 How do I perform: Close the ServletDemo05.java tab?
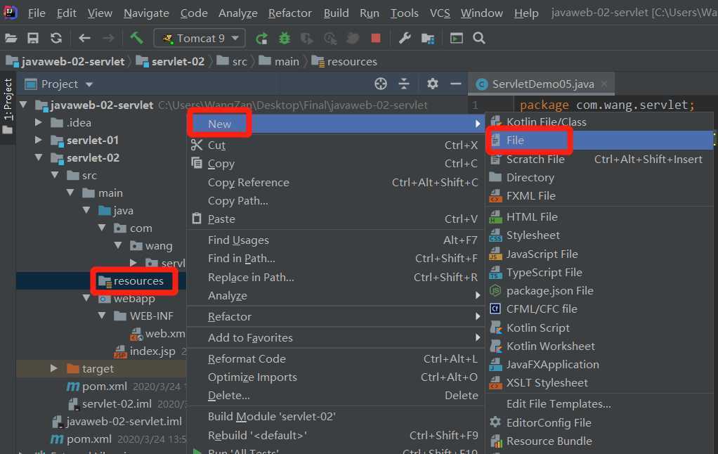point(604,84)
